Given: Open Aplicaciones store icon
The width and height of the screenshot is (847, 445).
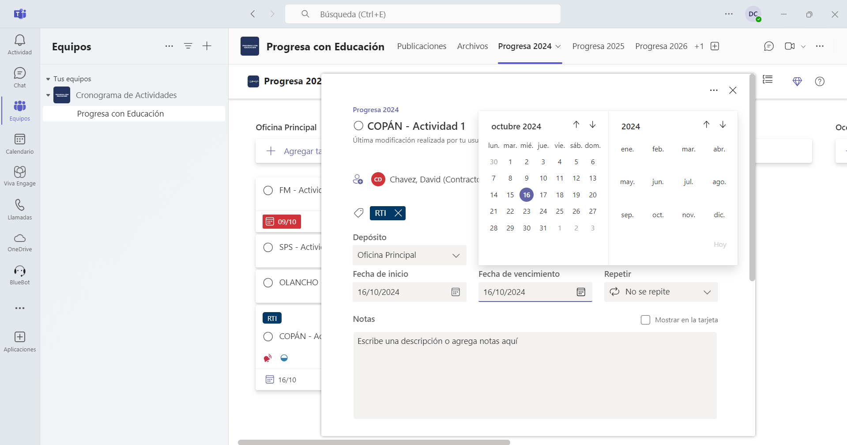Looking at the screenshot, I should 19,337.
